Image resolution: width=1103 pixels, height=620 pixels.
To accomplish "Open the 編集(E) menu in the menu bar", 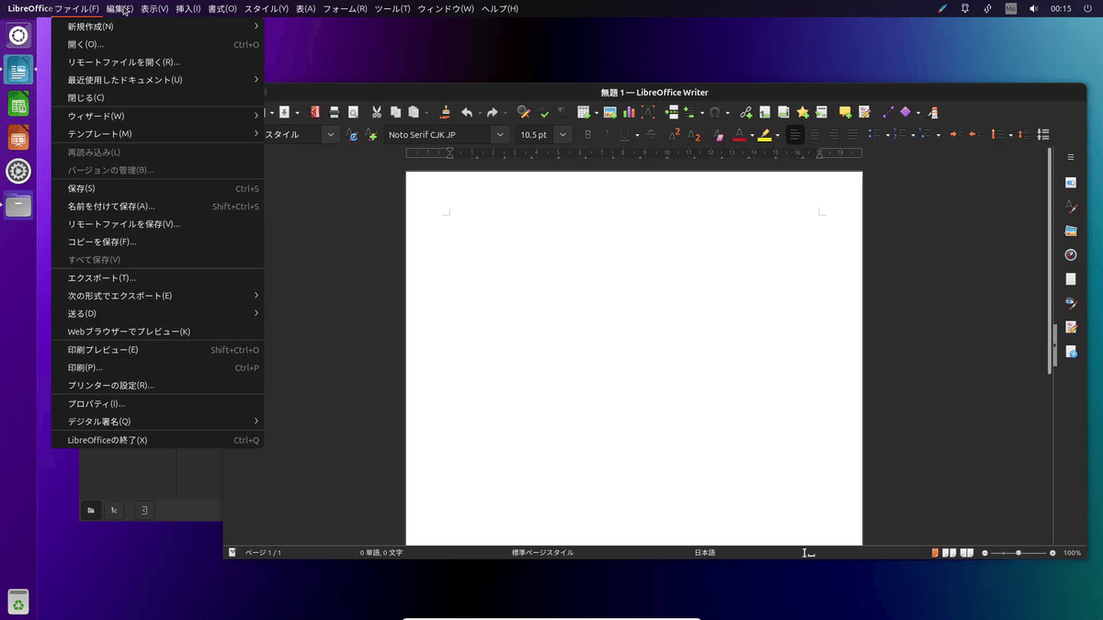I will tap(119, 8).
